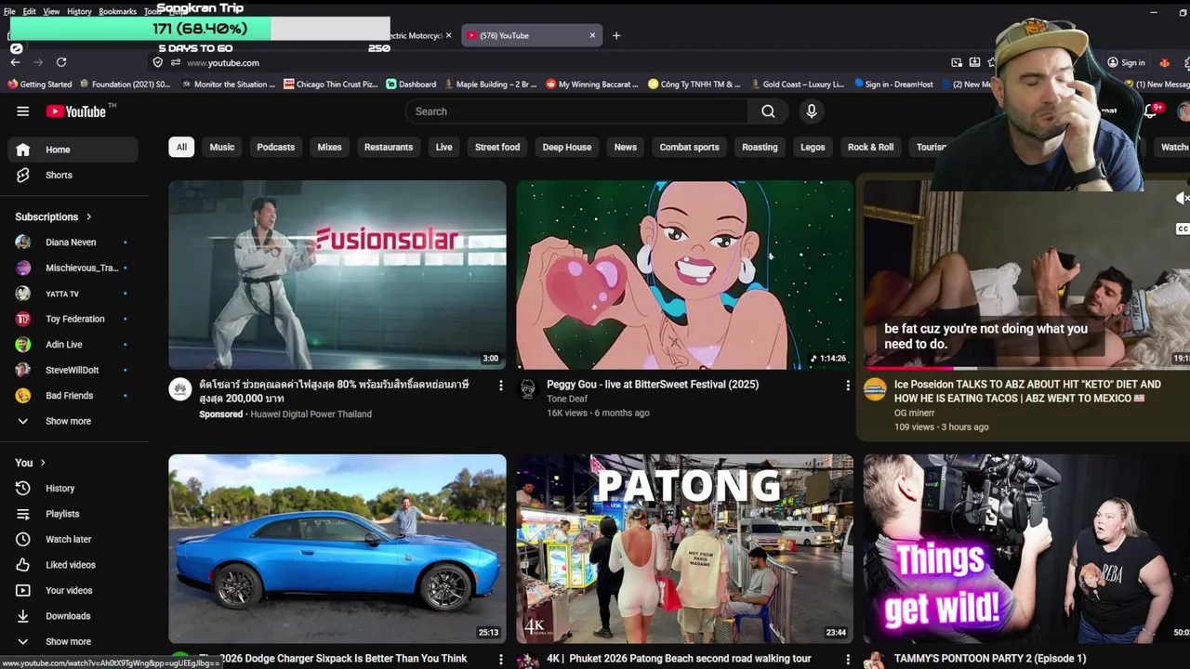Open new browser tab with plus button

[615, 35]
